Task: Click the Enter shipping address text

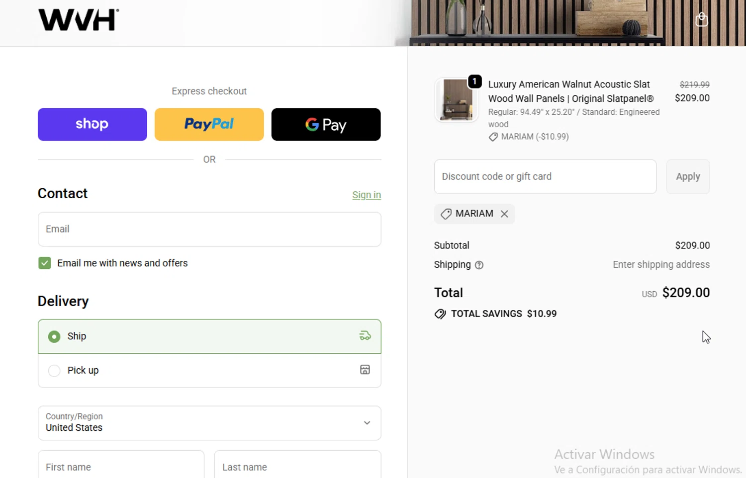Action: 661,265
